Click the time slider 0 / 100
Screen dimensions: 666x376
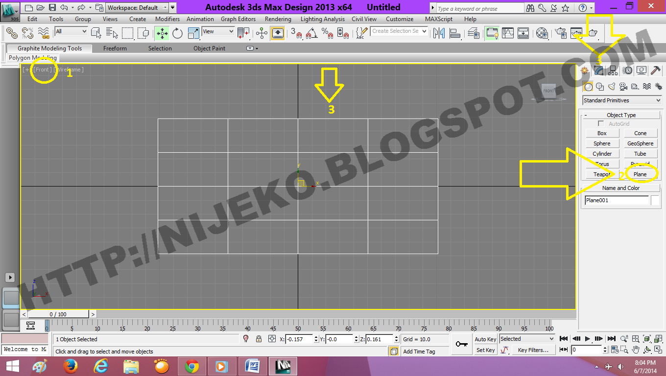[x=58, y=314]
